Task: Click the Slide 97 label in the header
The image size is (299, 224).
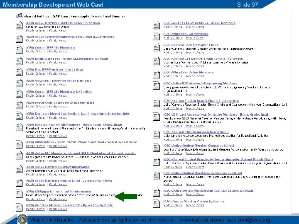Action: (248, 5)
